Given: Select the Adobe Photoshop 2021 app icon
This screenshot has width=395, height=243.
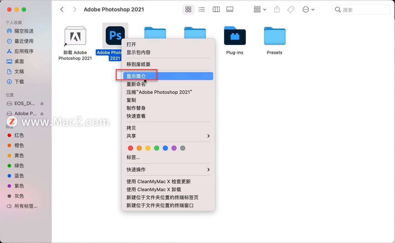Looking at the screenshot, I should 115,36.
